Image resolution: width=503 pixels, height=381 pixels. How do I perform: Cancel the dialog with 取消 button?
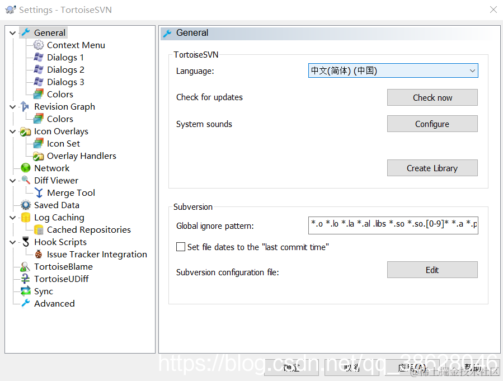pos(351,368)
